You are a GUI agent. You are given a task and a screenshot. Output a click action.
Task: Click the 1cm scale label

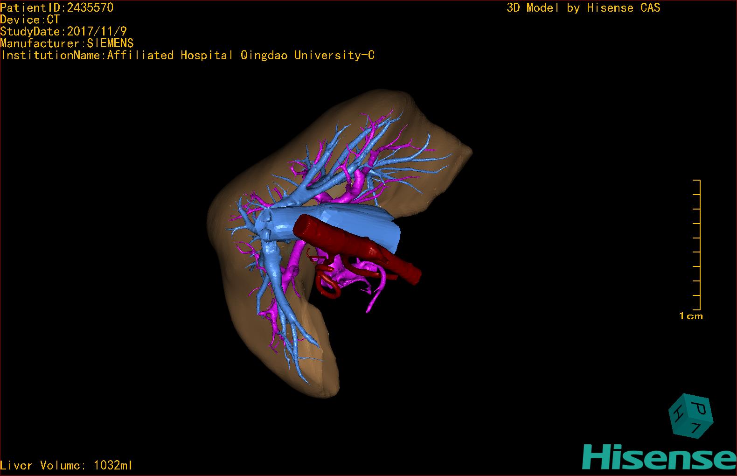coord(691,316)
